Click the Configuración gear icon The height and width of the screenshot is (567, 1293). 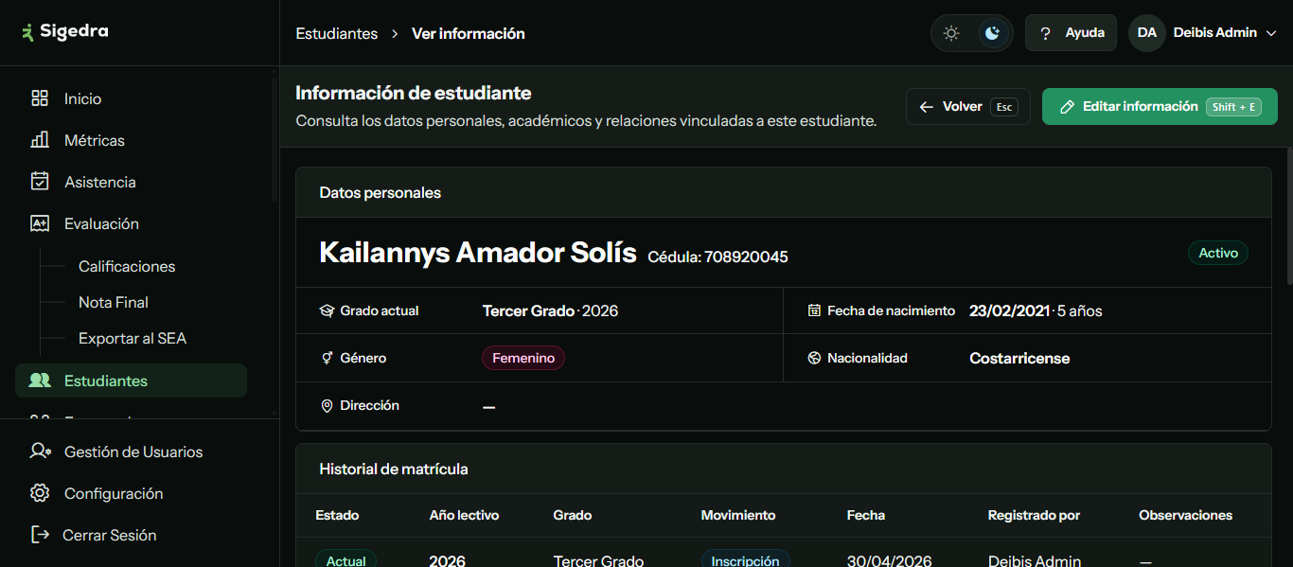[40, 493]
